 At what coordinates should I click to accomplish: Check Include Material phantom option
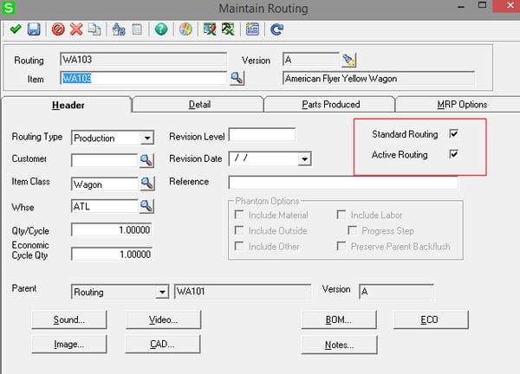click(x=239, y=215)
